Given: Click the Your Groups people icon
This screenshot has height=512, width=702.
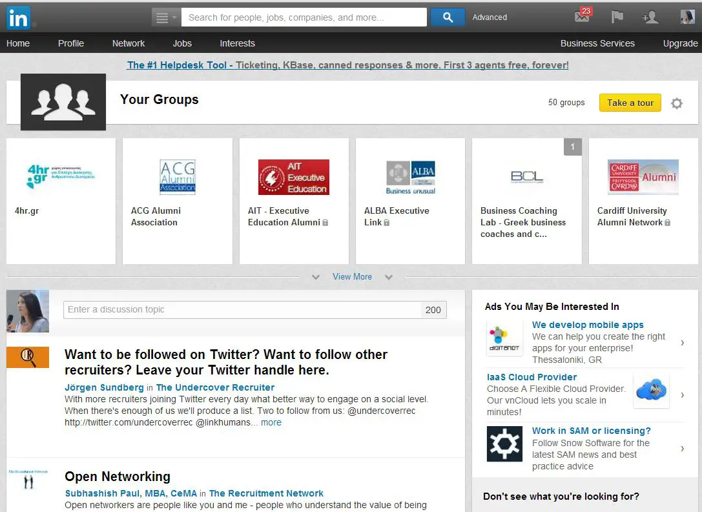Looking at the screenshot, I should 63,102.
